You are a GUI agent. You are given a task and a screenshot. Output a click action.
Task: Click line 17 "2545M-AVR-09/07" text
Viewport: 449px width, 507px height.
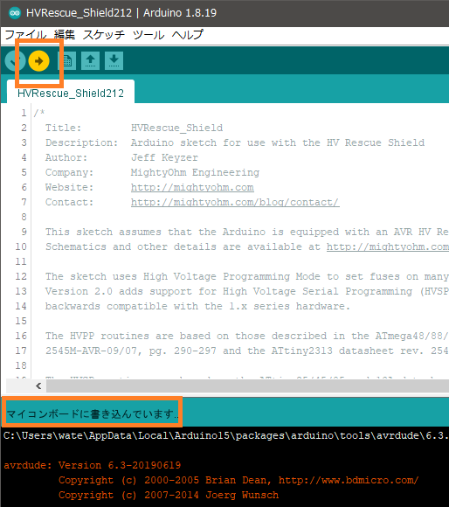coord(93,351)
